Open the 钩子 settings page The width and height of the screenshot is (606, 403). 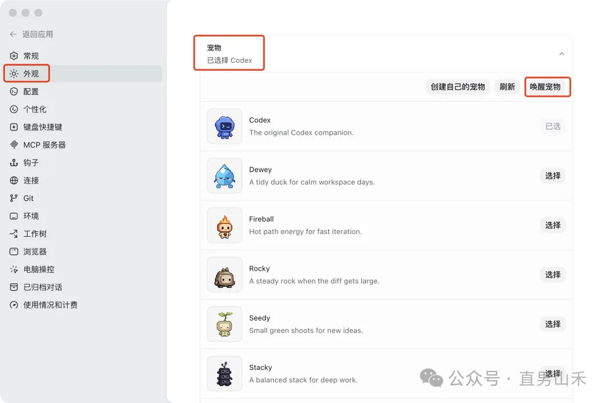(x=83, y=163)
